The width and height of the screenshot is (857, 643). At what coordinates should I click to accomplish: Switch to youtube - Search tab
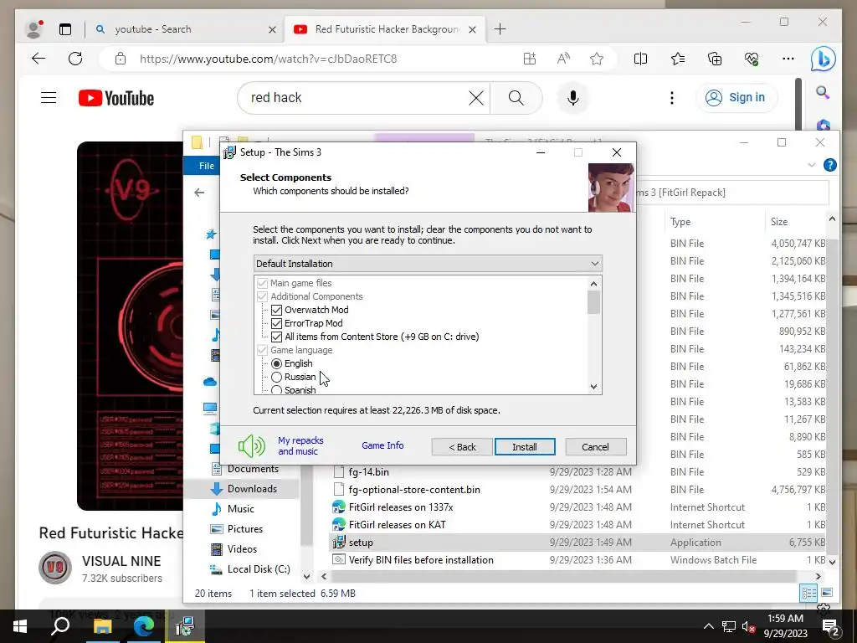(x=184, y=29)
